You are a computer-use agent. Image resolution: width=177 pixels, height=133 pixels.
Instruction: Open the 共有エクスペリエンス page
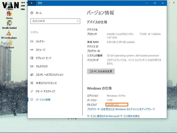pos(46,83)
